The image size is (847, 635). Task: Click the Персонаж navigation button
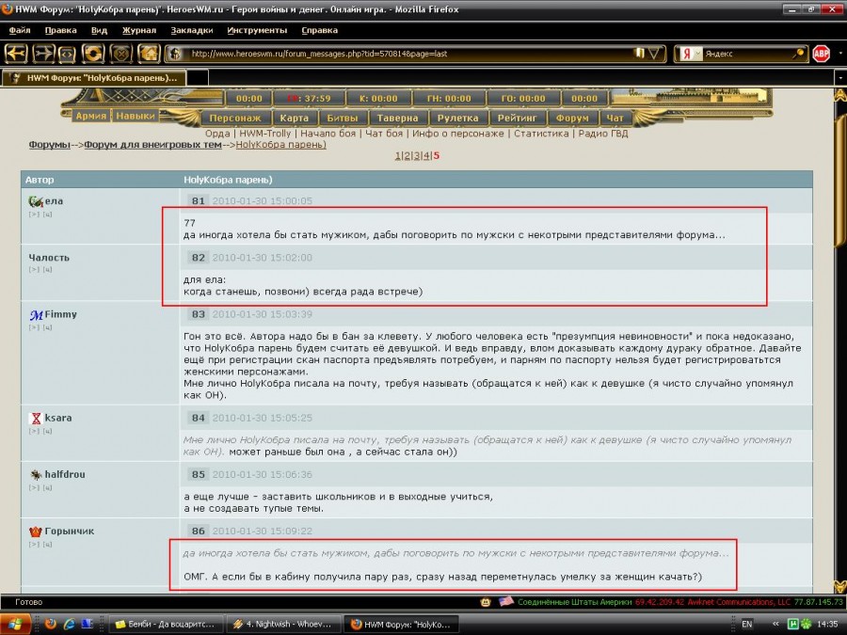(x=235, y=119)
